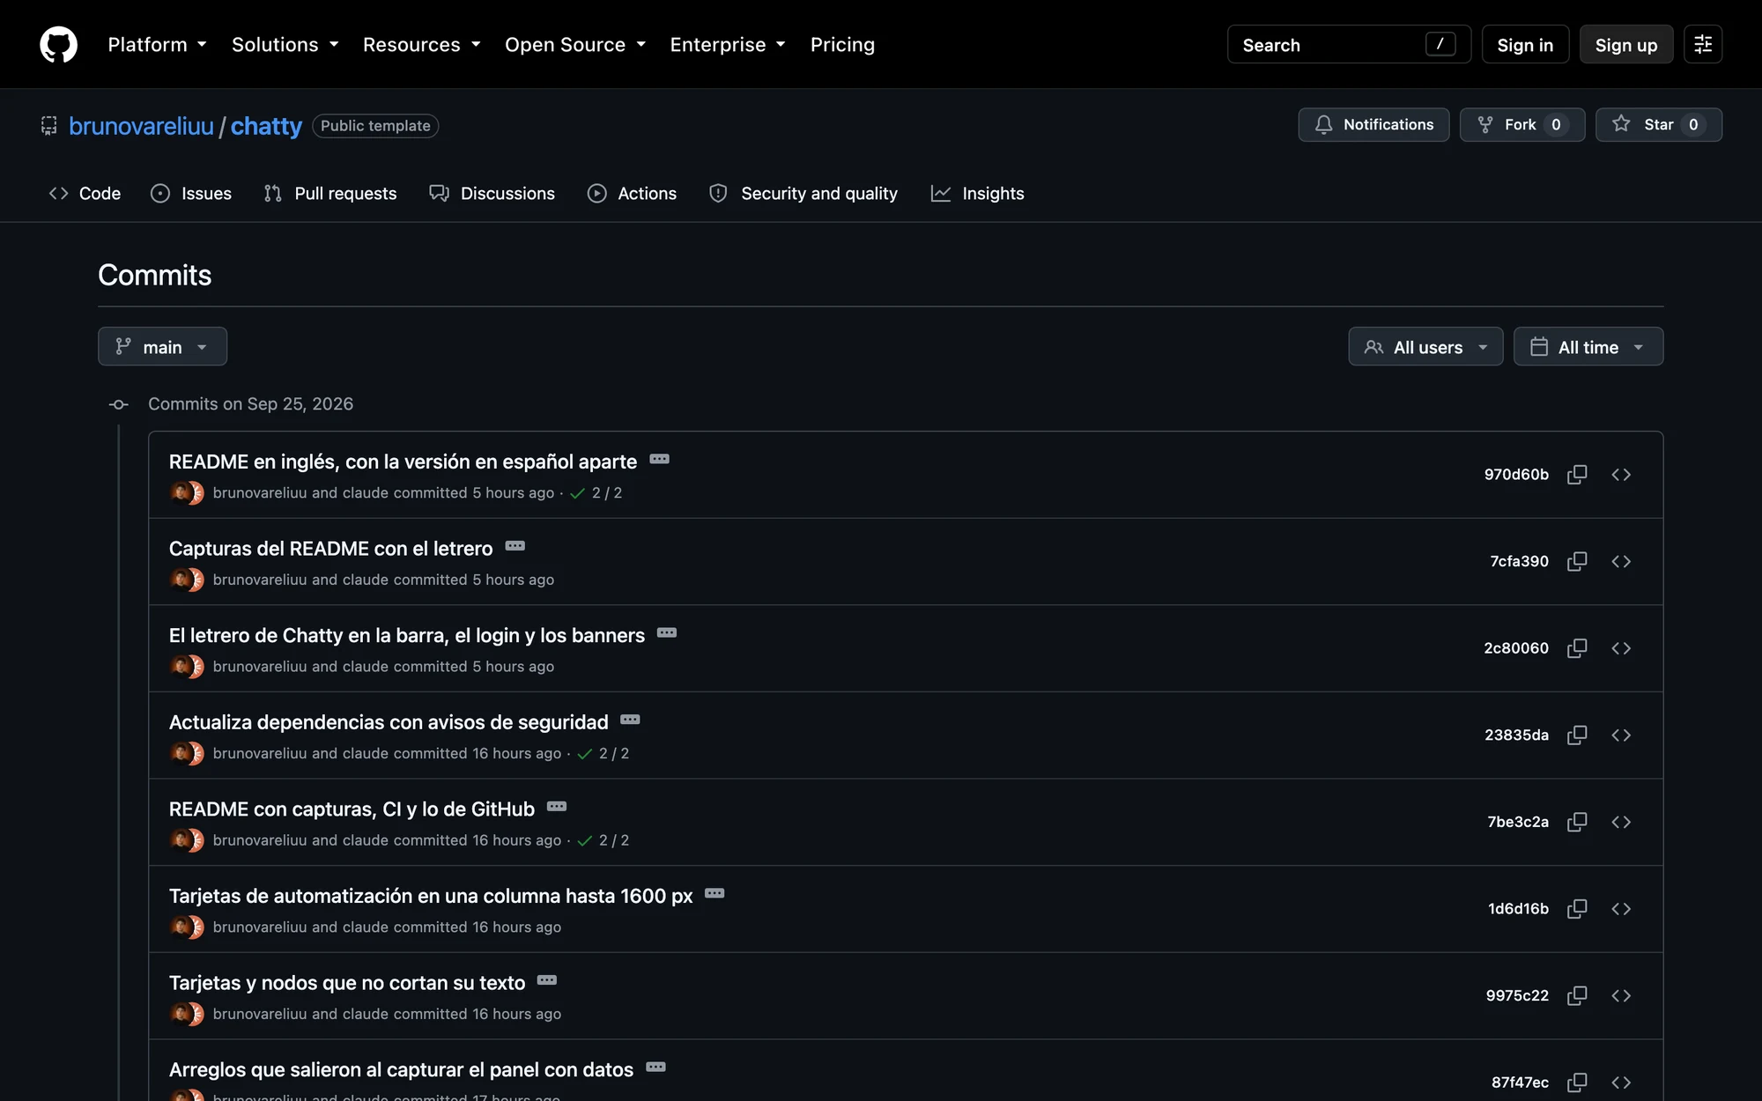This screenshot has height=1101, width=1762.
Task: Open the All users filter
Action: [x=1425, y=347]
